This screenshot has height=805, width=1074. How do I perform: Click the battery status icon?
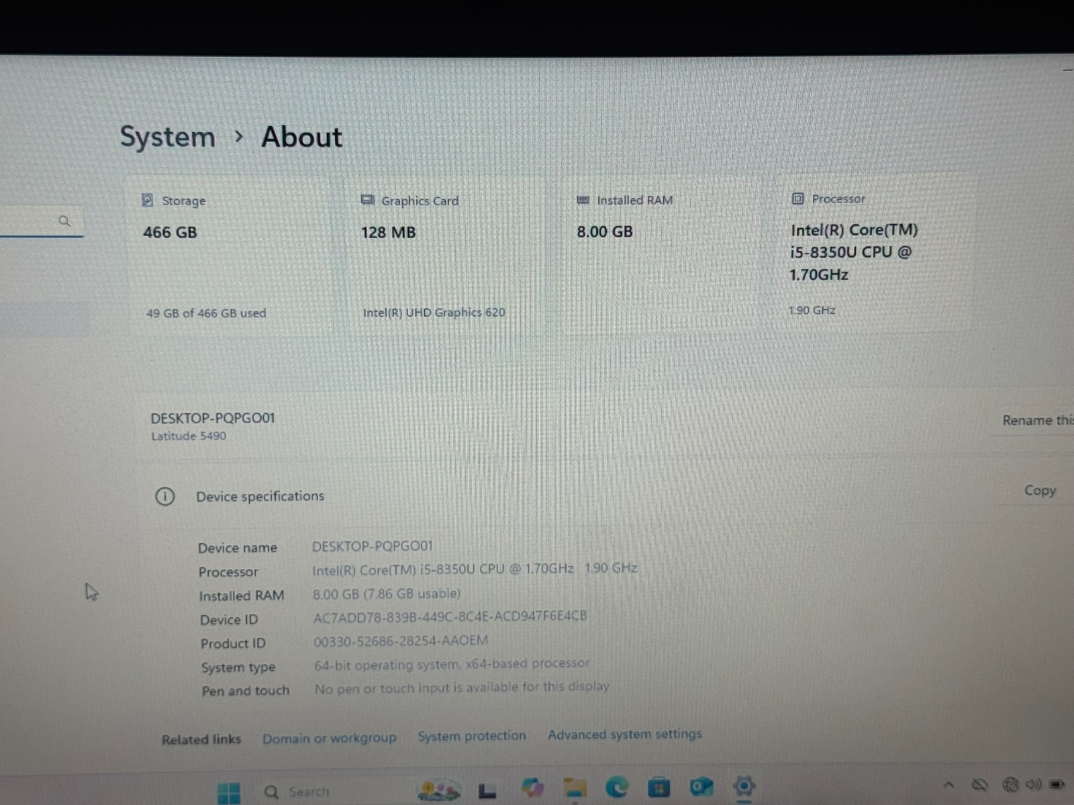1057,784
